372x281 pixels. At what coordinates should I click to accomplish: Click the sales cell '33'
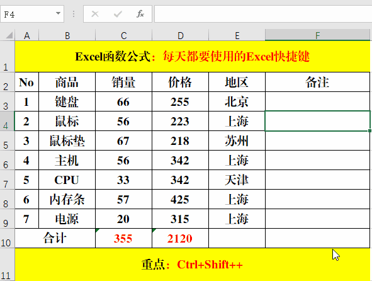pos(123,180)
